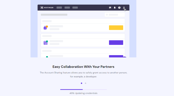Click the purple button in the second card
Screen dimensions: 174x96
pos(116,43)
